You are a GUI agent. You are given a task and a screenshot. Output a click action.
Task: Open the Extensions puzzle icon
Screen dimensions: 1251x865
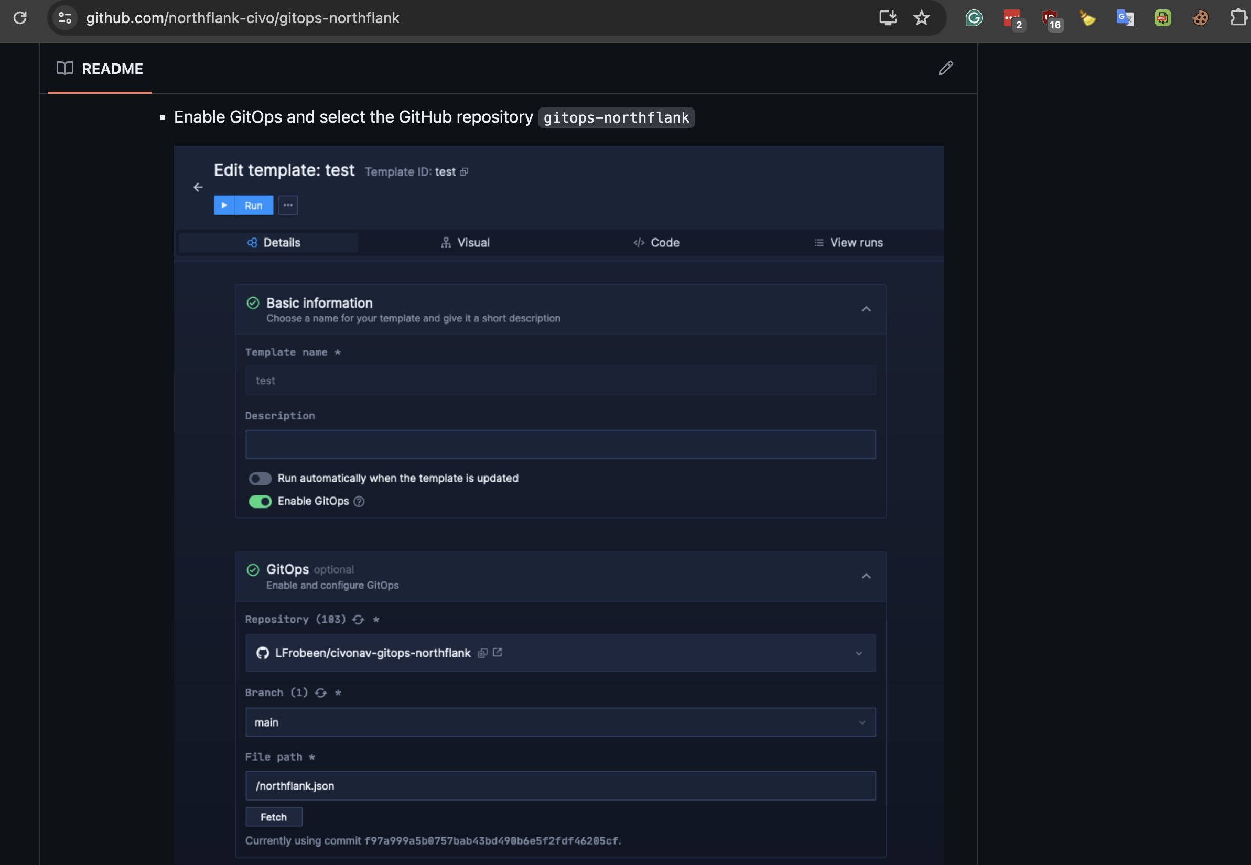pos(1238,18)
